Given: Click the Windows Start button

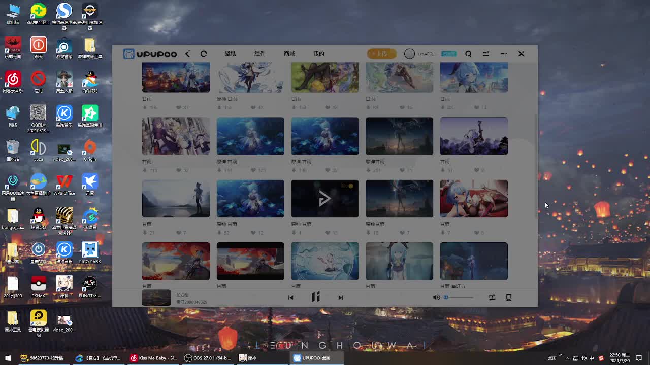Looking at the screenshot, I should click(8, 358).
